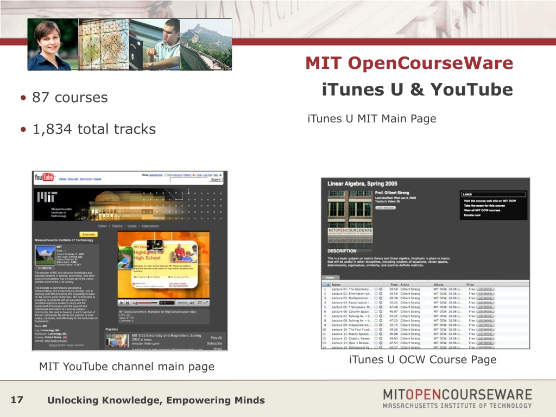
Task: Click the MIT dome profile thumbnail
Action: [46, 255]
